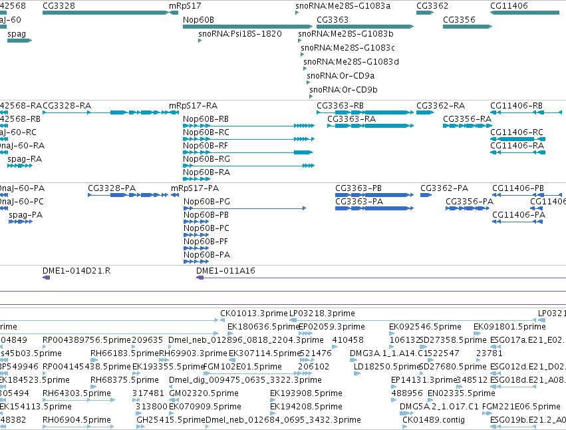Open the EP02059.3prime EST
This screenshot has width=566, height=430.
click(305, 333)
